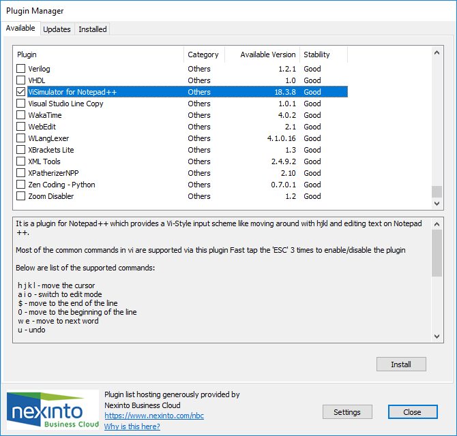Image resolution: width=457 pixels, height=436 pixels.
Task: Open the Updates tab
Action: click(x=57, y=29)
